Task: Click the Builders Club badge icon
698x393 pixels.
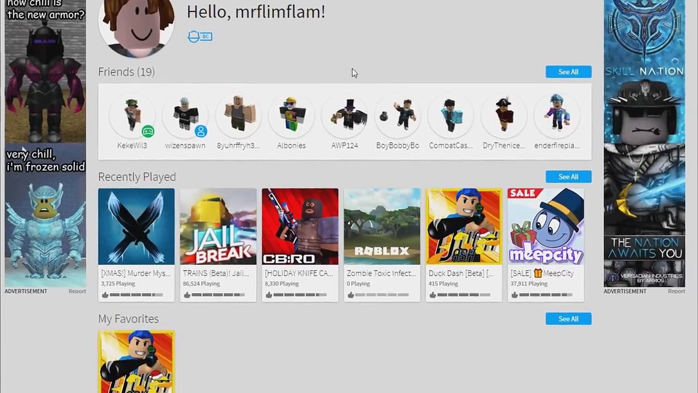Action: point(200,37)
